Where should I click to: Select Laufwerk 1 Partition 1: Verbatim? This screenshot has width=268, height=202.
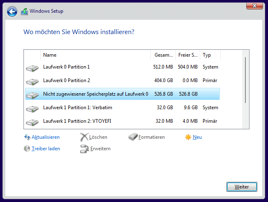pos(122,108)
